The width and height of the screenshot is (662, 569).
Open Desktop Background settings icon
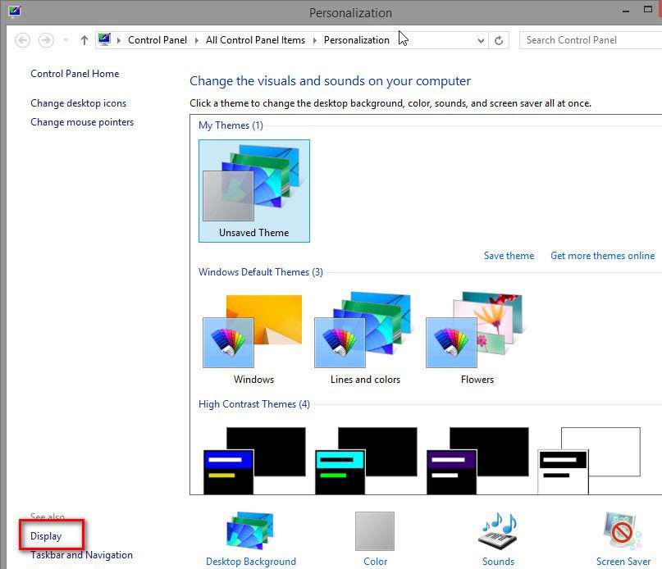(250, 531)
